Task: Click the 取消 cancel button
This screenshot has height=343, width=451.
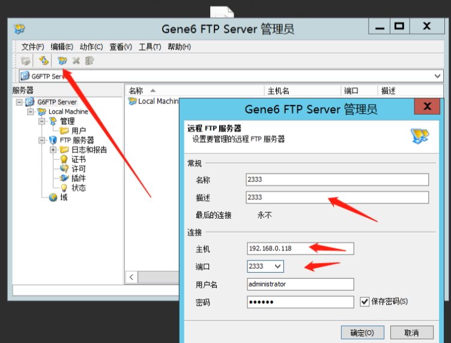Action: 411,333
